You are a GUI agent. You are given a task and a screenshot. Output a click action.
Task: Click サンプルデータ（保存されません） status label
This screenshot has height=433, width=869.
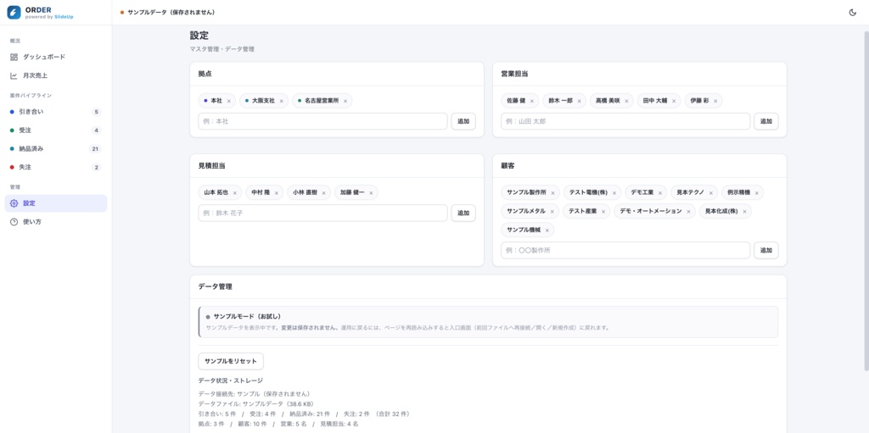coord(171,12)
